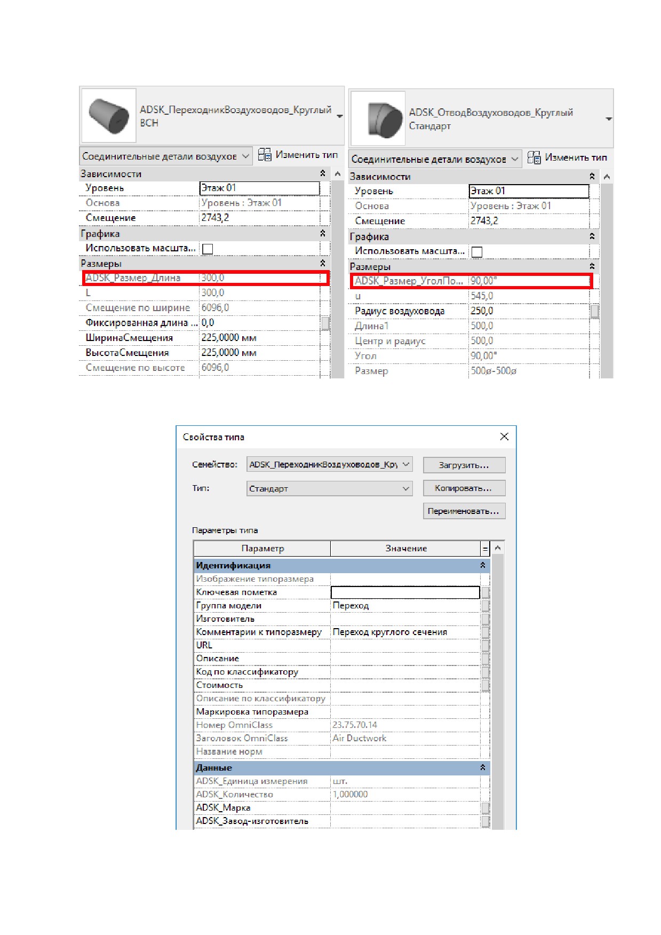Click right properties panel scrollbar up arrow
This screenshot has width=661, height=935.
[x=607, y=177]
